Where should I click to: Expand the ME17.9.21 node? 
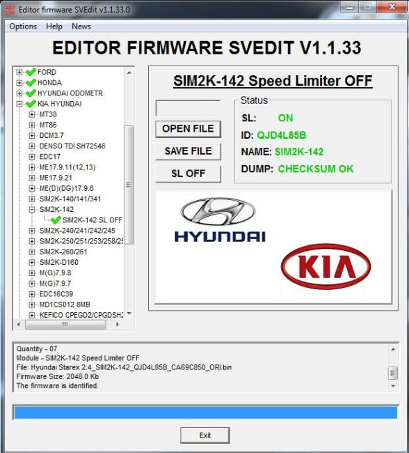pyautogui.click(x=32, y=178)
